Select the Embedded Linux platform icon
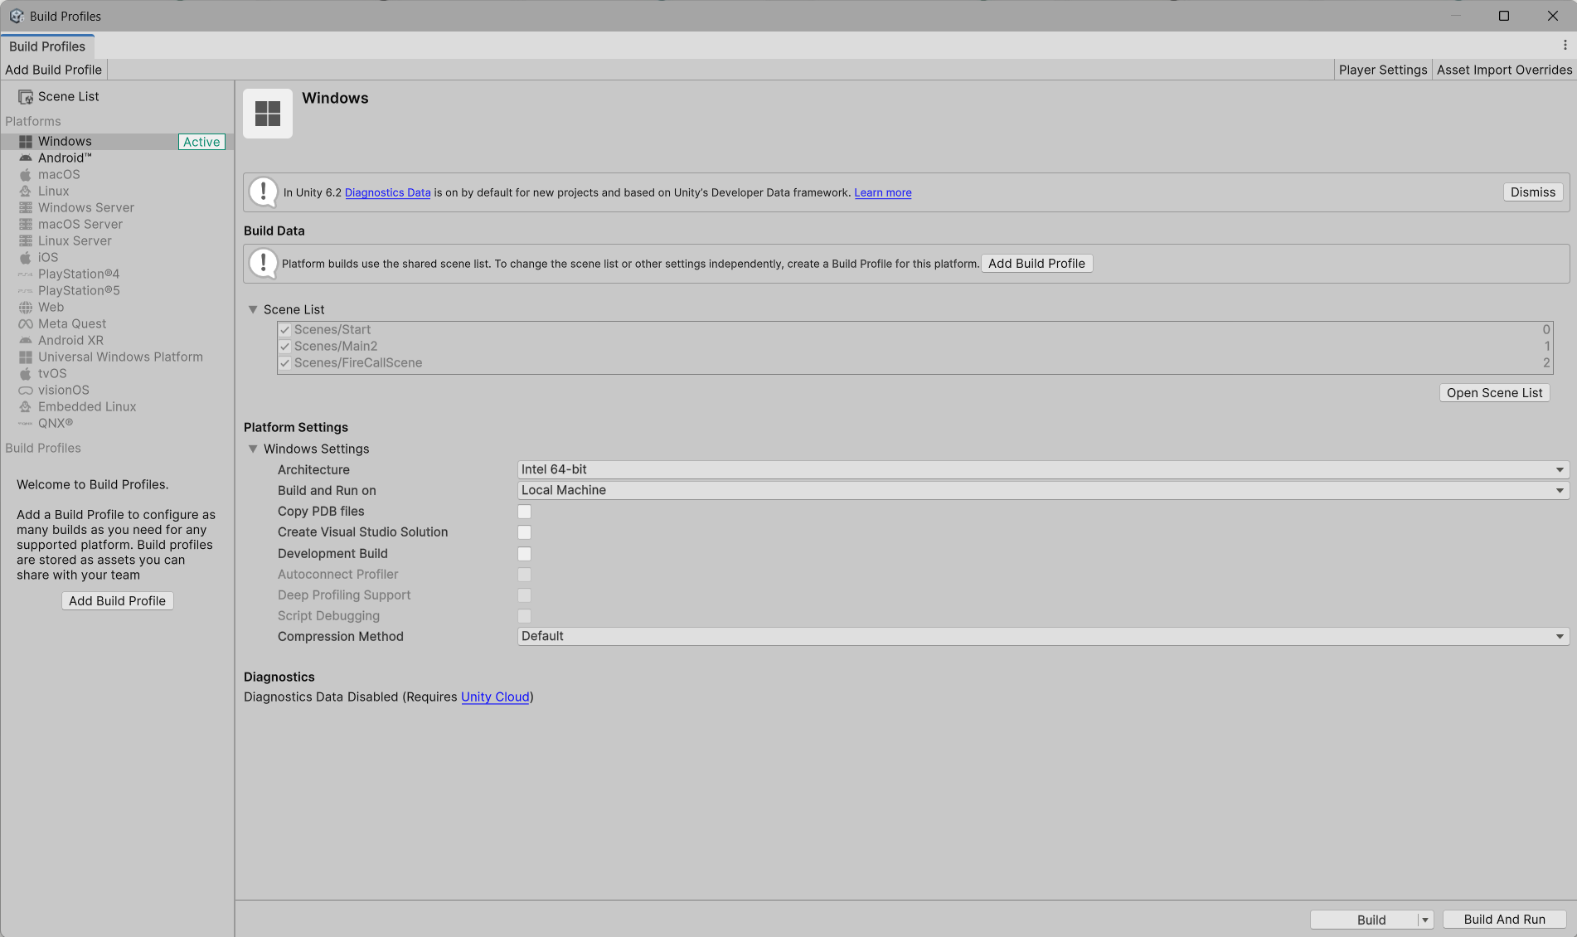The image size is (1577, 937). click(26, 407)
